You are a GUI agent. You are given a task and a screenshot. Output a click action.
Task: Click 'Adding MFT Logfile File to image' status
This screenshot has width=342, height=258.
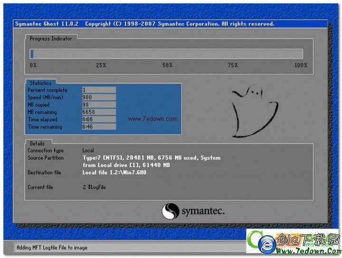[52, 248]
